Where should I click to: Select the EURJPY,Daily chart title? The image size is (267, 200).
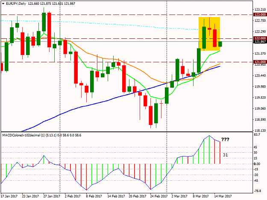16,3
